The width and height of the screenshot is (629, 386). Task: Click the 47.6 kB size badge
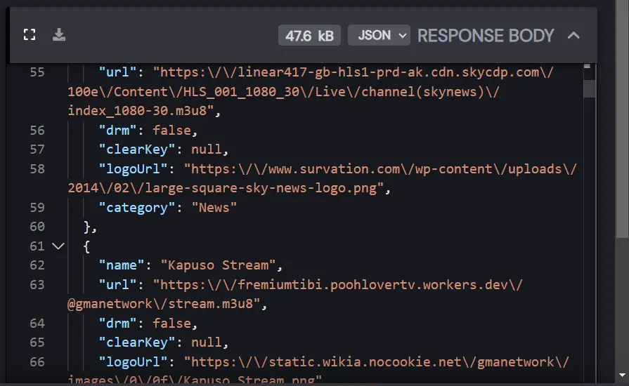coord(309,35)
